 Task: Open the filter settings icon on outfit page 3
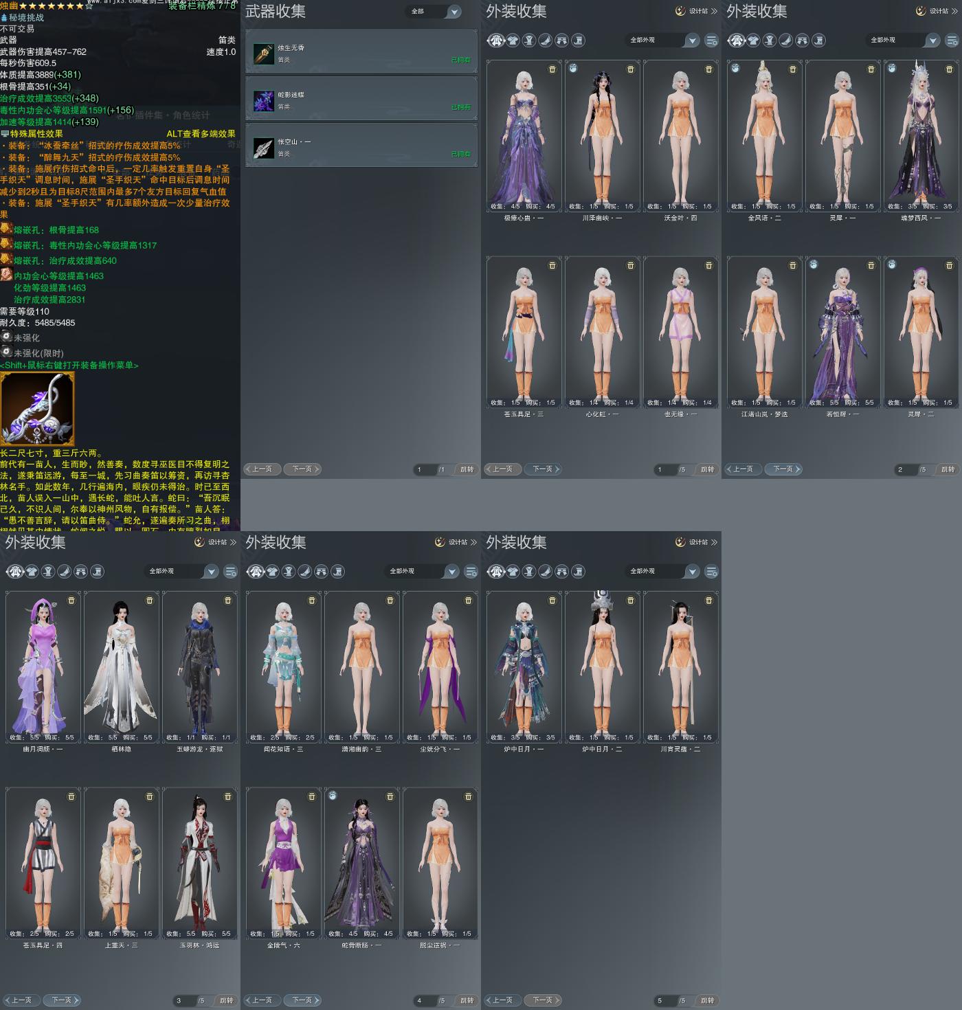pyautogui.click(x=230, y=572)
